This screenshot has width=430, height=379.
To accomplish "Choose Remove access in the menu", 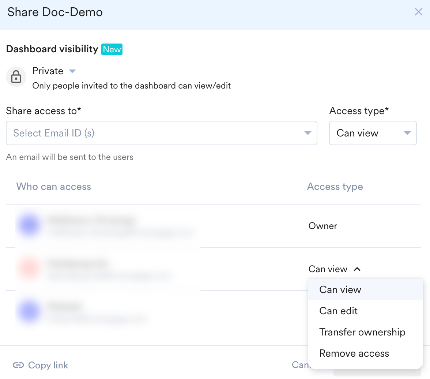I will pos(354,353).
